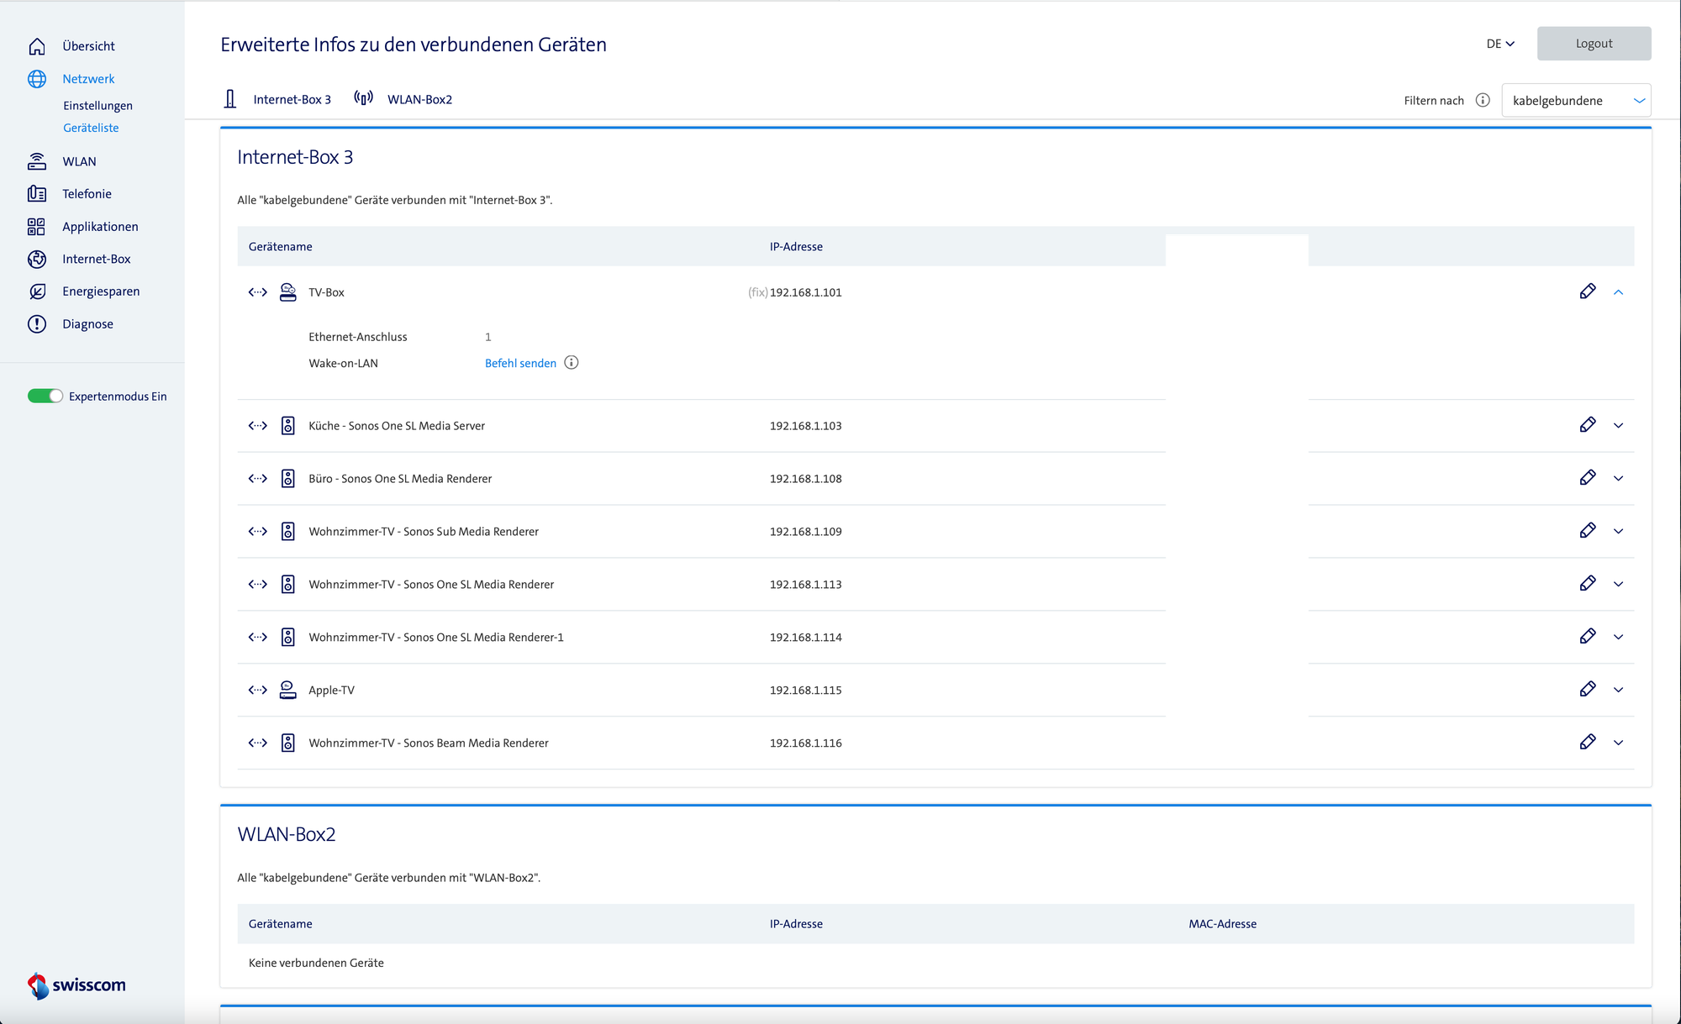Open the Diagnose menu item
The width and height of the screenshot is (1681, 1024).
(x=87, y=324)
